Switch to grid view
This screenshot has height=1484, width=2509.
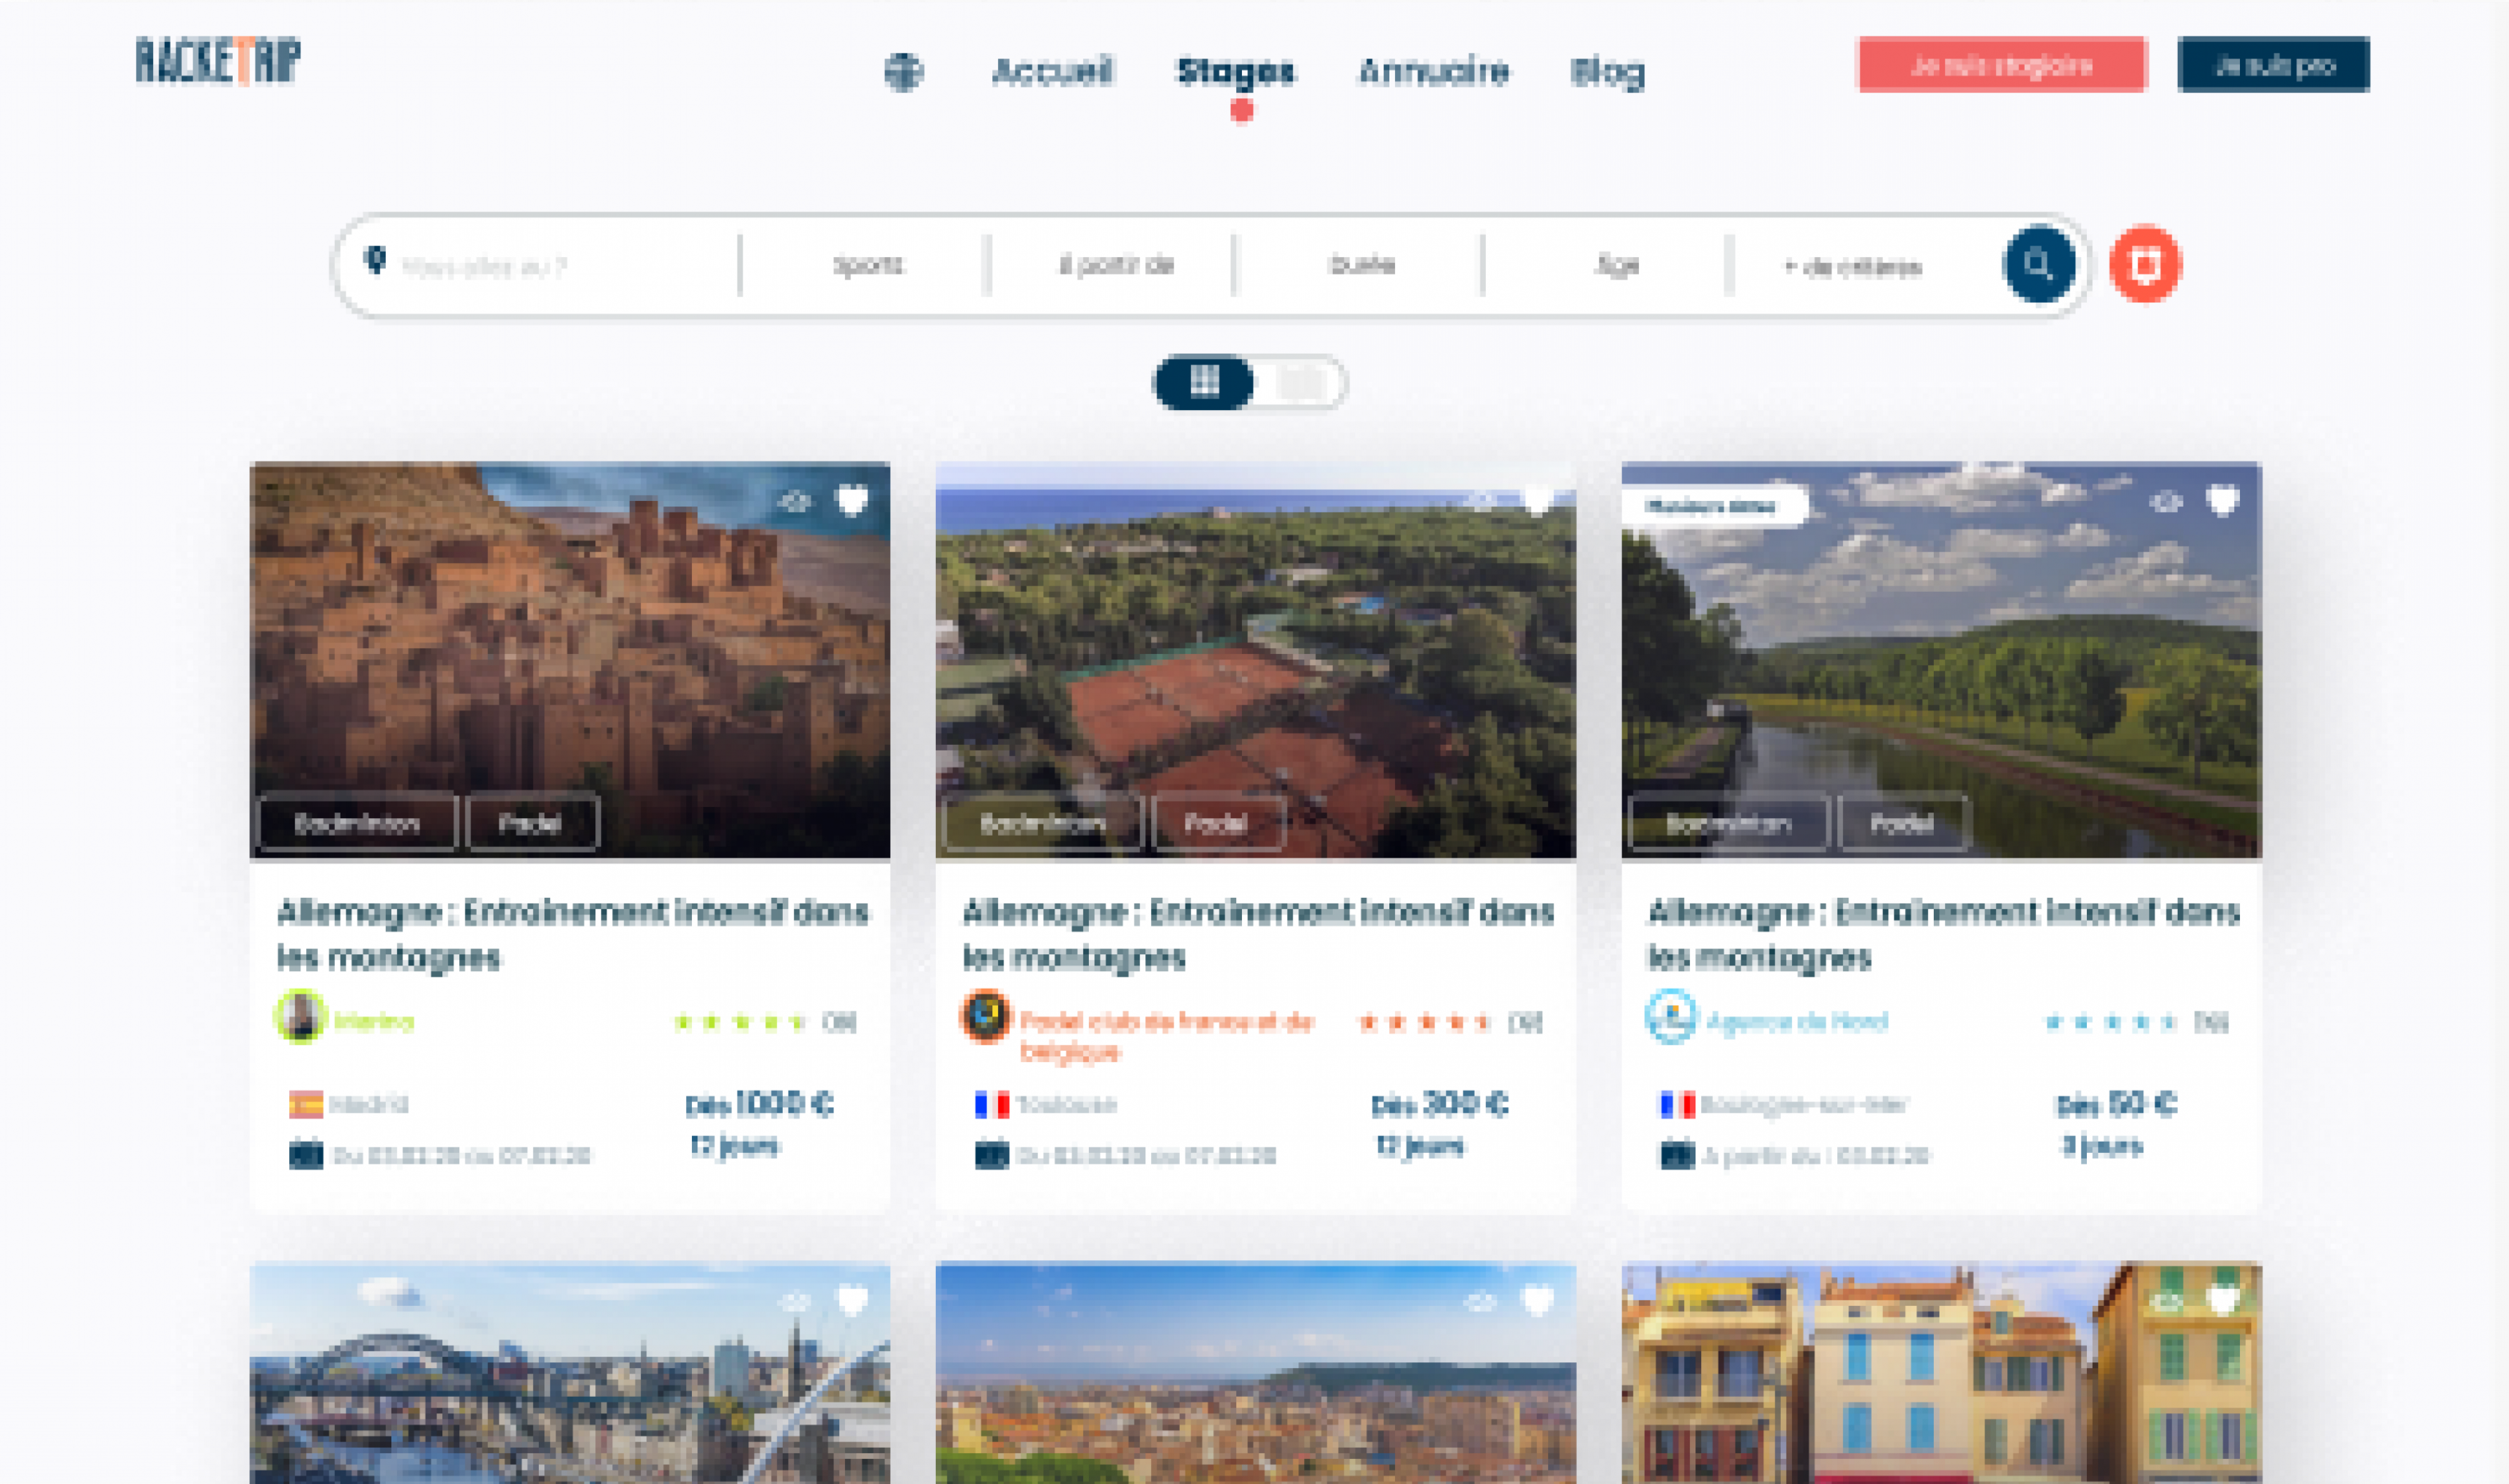[x=1204, y=382]
